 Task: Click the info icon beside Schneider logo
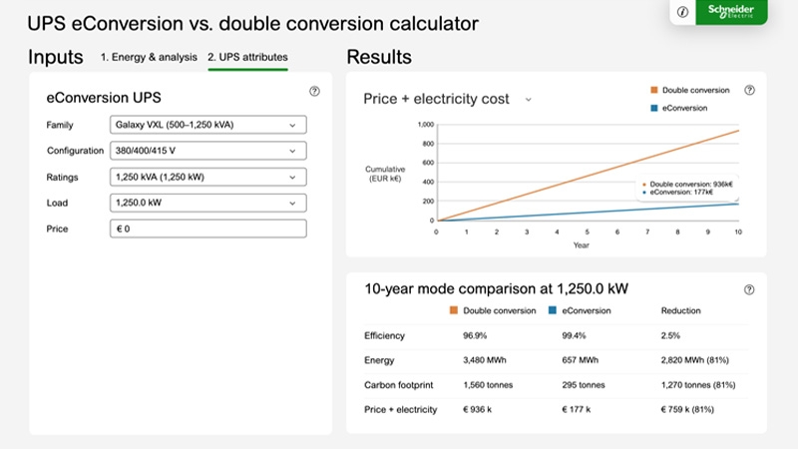[x=682, y=12]
